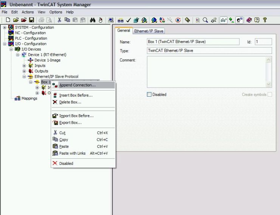Click the Type field showing TwinCAT Ethernet/IP Slave

click(x=209, y=51)
